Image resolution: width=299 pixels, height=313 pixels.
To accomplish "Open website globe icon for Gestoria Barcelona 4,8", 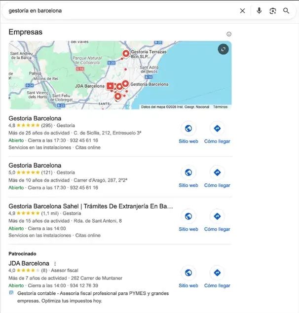I will 188,128.
